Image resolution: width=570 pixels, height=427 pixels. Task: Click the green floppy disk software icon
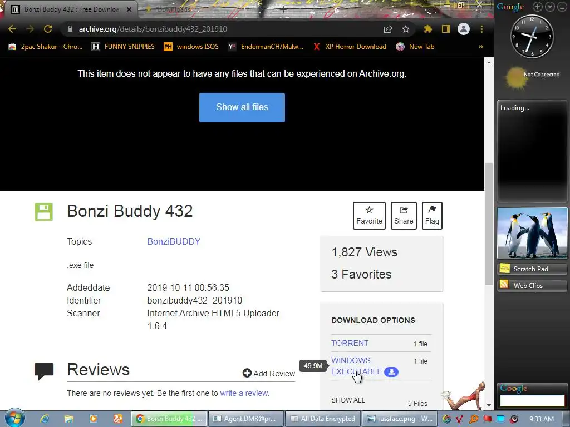pyautogui.click(x=43, y=212)
